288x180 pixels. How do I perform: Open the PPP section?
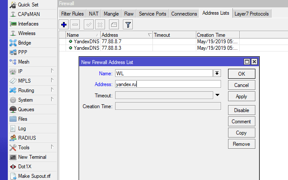point(33,52)
